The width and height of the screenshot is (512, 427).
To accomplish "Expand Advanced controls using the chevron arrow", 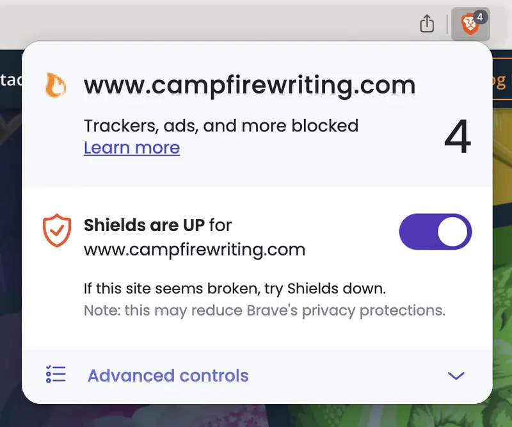I will pos(456,376).
